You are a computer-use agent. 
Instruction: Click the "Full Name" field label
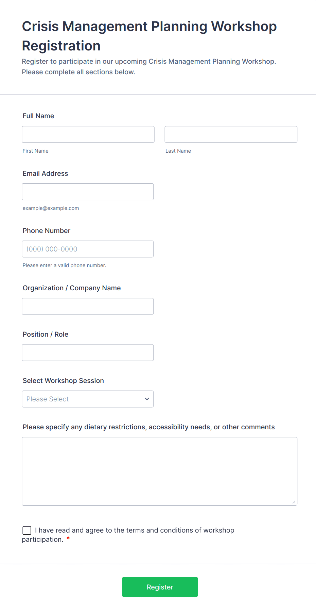38,116
